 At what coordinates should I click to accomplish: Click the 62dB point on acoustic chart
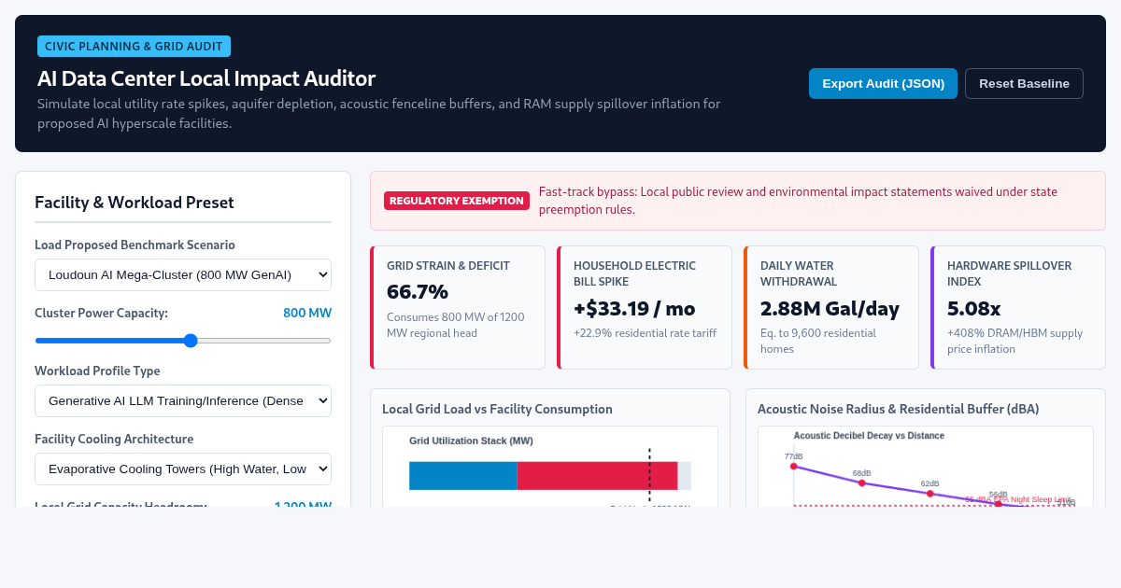930,494
